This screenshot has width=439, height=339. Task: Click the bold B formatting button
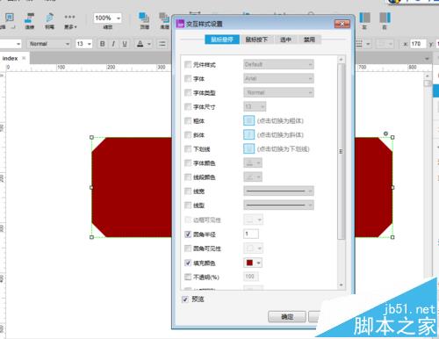pos(102,44)
